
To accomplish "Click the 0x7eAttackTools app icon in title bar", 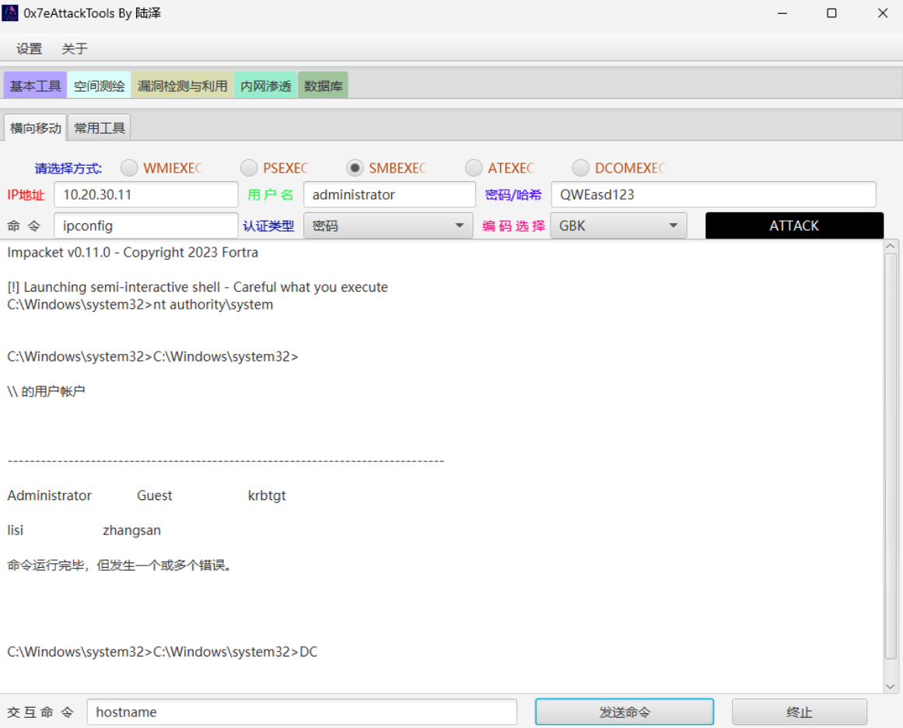I will coord(10,13).
